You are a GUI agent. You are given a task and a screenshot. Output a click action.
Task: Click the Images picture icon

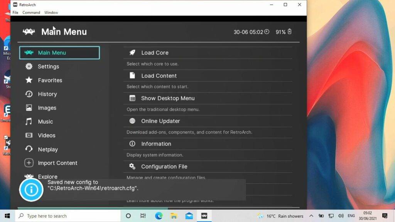tap(29, 108)
